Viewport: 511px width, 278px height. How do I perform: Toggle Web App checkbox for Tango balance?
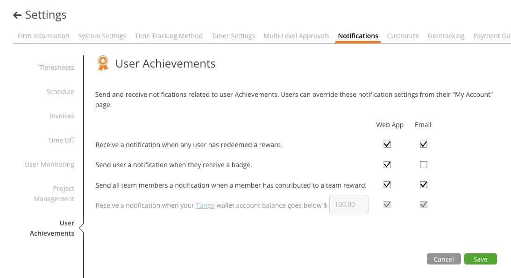[387, 204]
